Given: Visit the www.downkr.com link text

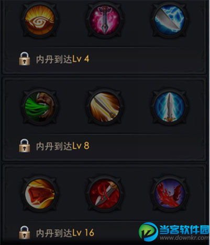Looking at the screenshot, I should point(184,238).
